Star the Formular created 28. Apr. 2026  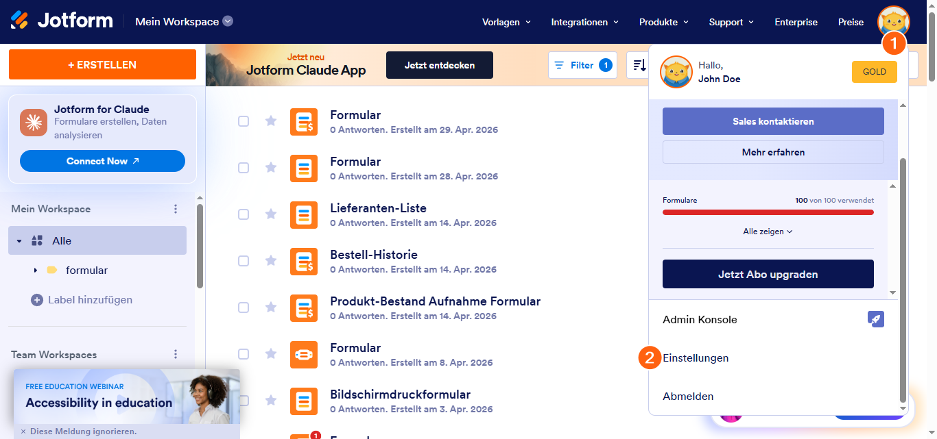271,168
